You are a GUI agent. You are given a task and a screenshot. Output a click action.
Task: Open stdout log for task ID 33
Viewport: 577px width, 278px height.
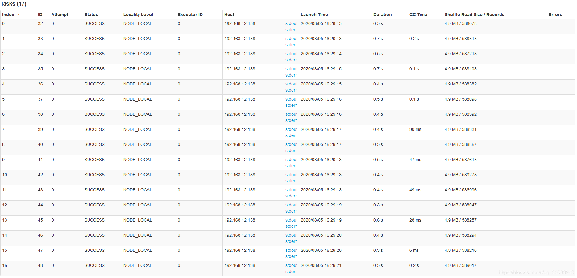click(291, 39)
